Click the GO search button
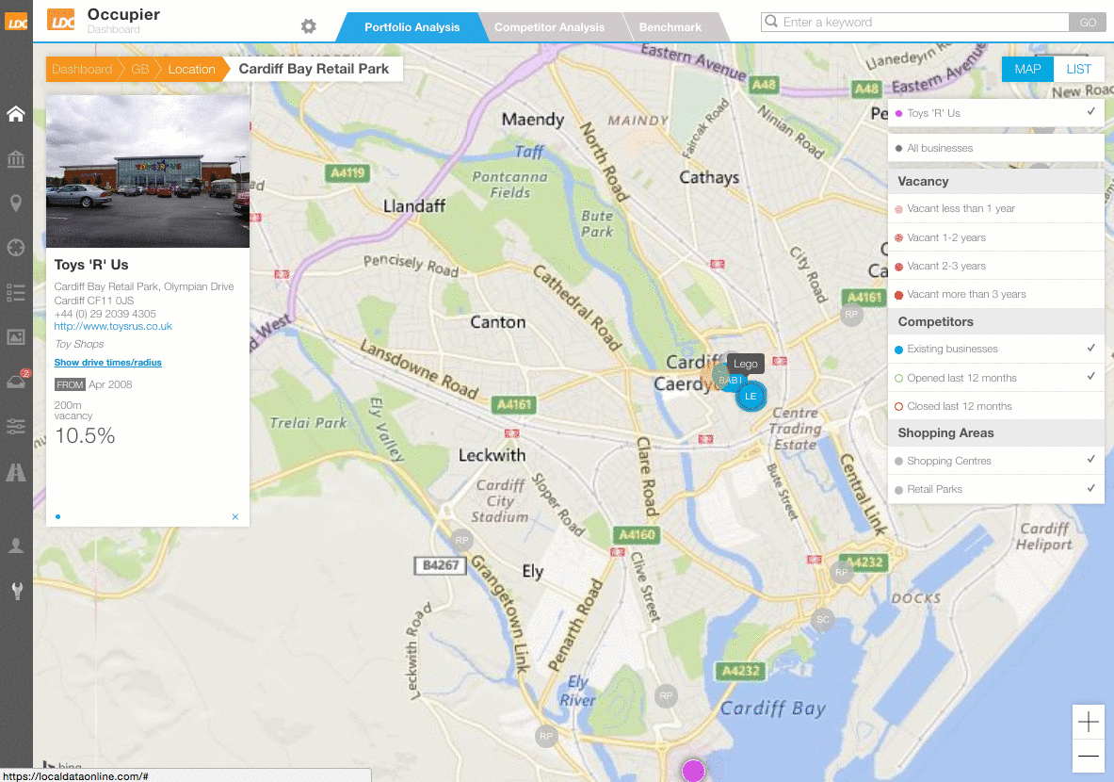Screen dimensions: 1114x782 1088,22
